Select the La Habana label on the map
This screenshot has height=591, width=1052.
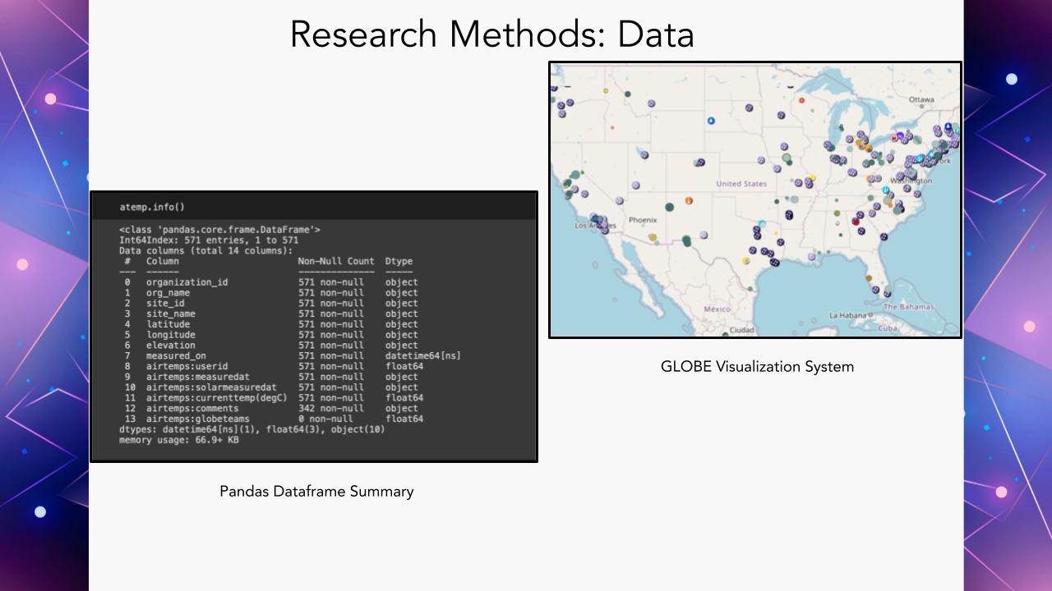(x=849, y=315)
